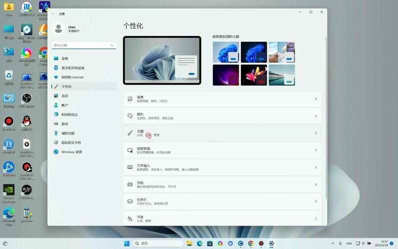Select the QQ penguin desktop shortcut

click(27, 123)
